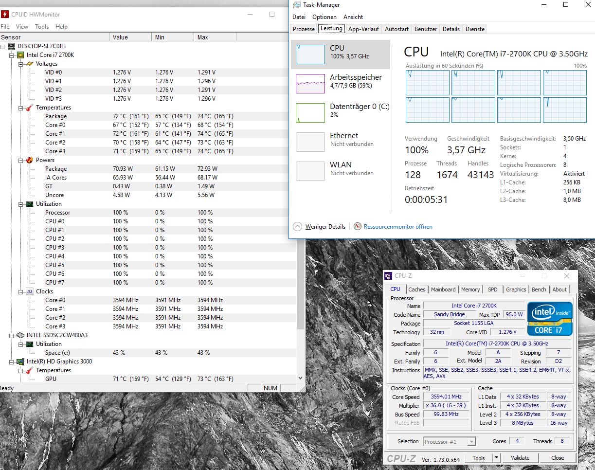Viewport: 595px width, 470px height.
Task: Open the File menu in HWMonitor
Action: 5,27
